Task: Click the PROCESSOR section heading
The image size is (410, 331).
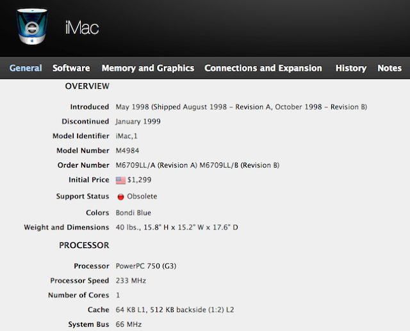Action: 84,245
